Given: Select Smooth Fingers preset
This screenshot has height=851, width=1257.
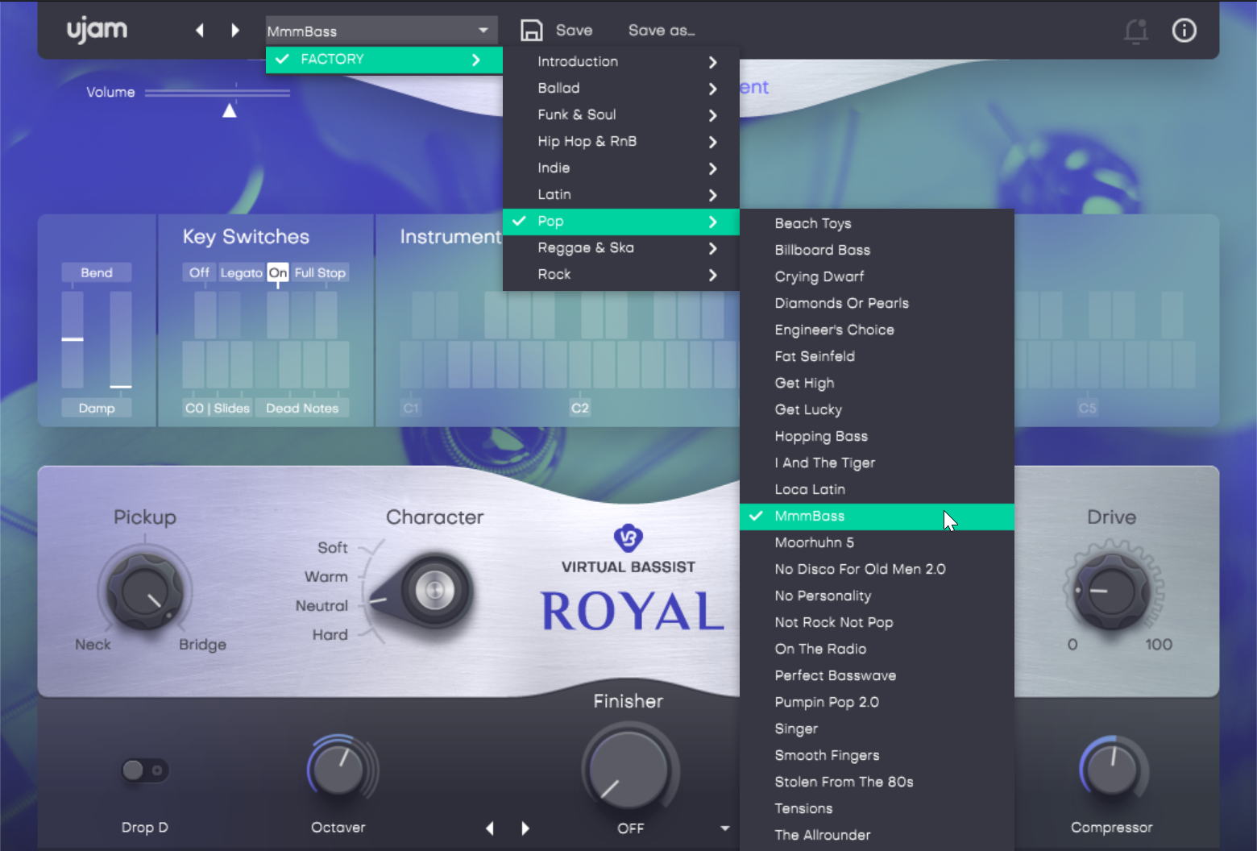Looking at the screenshot, I should 877,756.
